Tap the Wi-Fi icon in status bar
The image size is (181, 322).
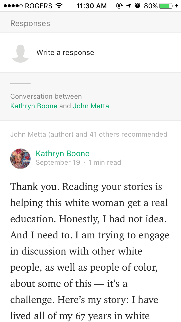(x=59, y=6)
